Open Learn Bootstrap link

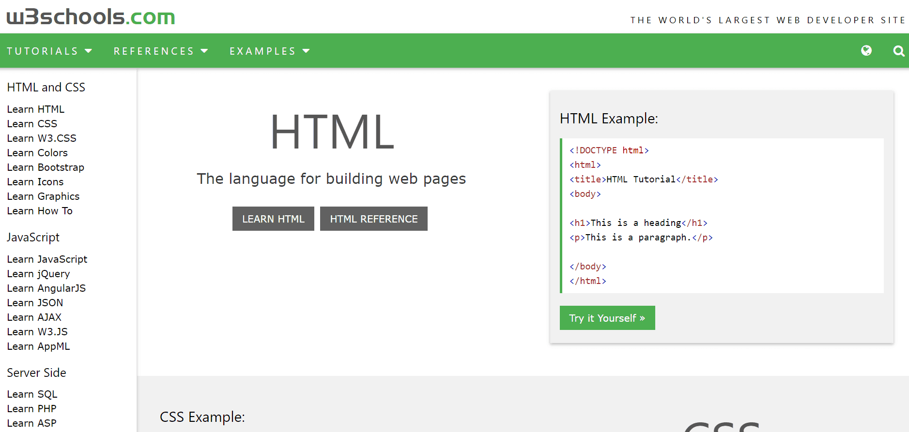pyautogui.click(x=46, y=167)
